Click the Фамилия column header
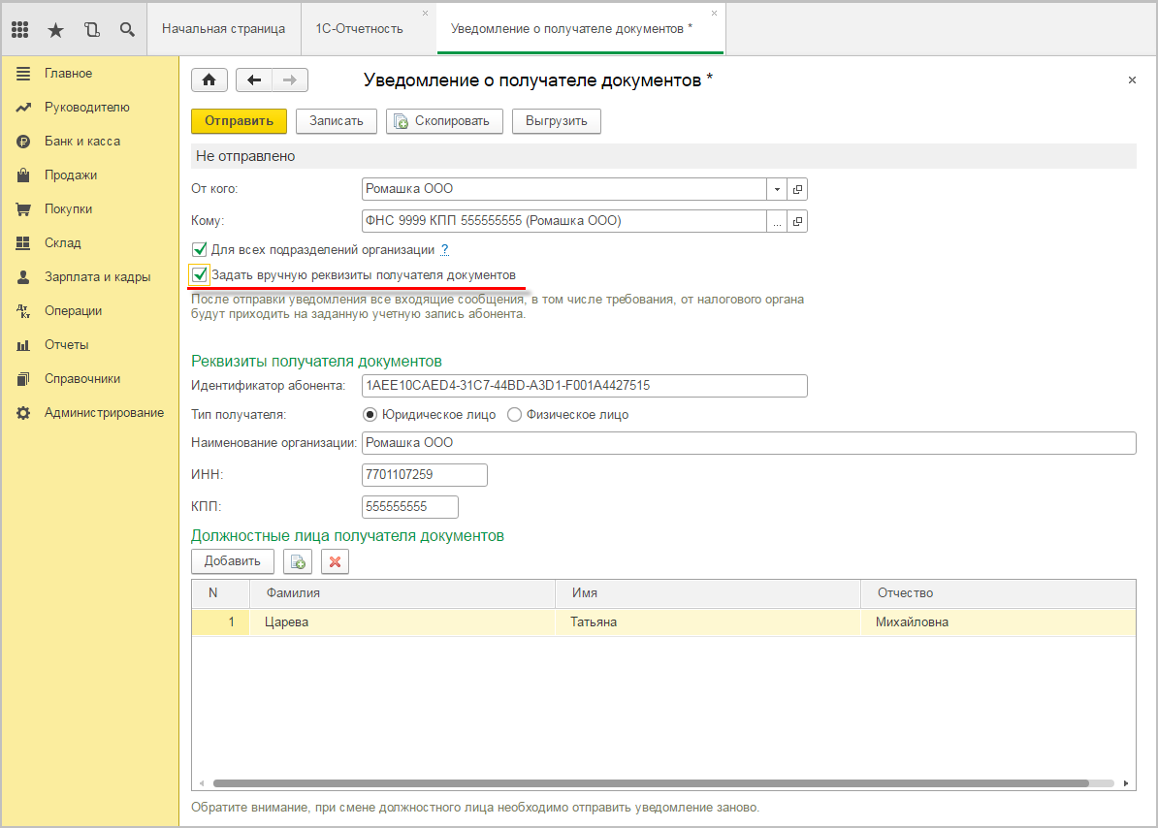The image size is (1158, 828). tap(402, 592)
